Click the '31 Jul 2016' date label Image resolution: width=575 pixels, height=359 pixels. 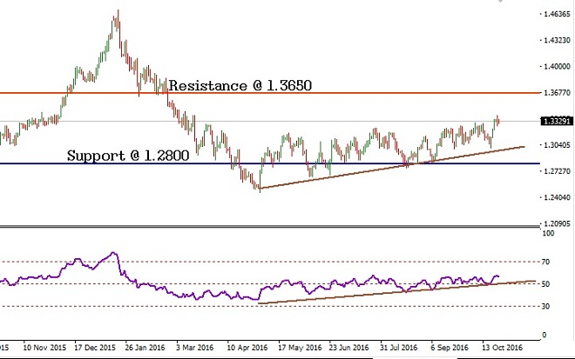[399, 348]
